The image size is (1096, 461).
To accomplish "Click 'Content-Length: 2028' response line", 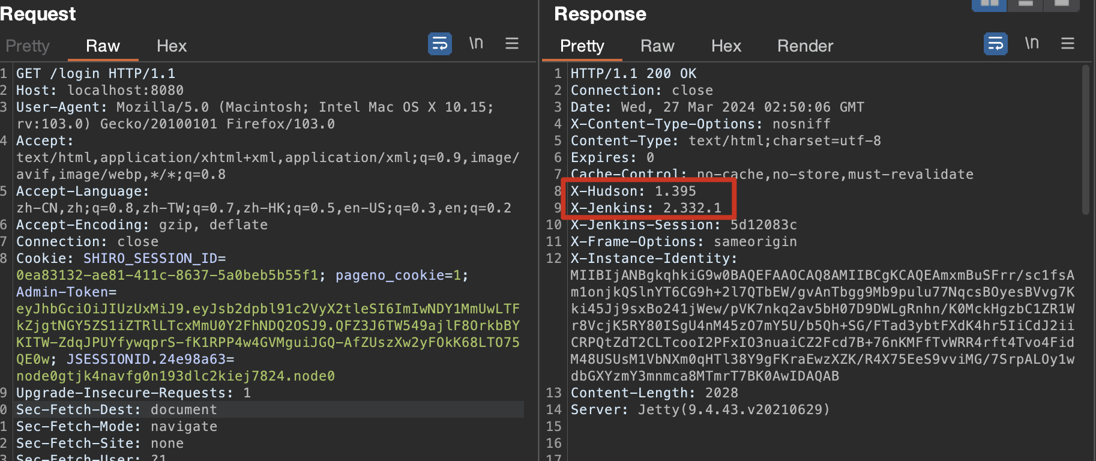I will click(x=654, y=393).
